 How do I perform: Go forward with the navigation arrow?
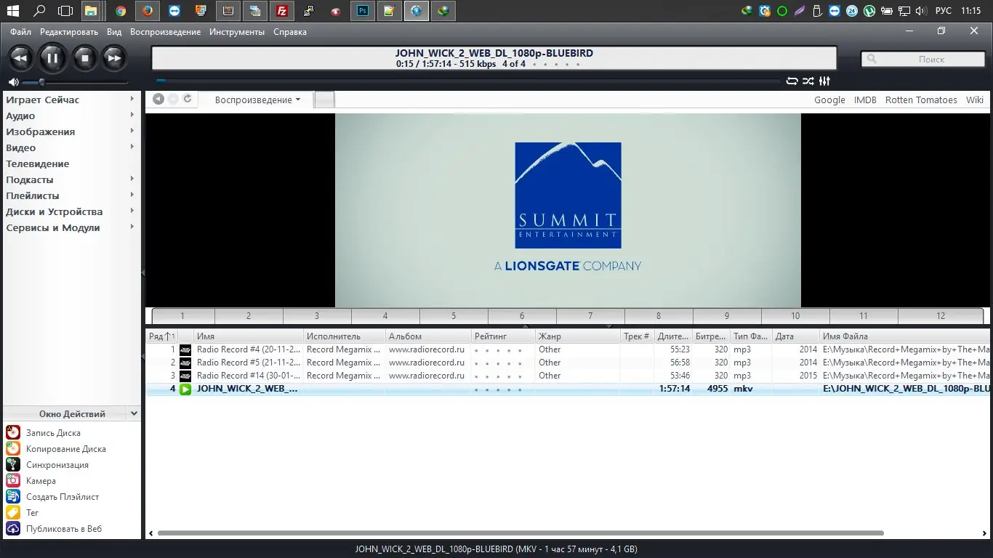[x=173, y=100]
